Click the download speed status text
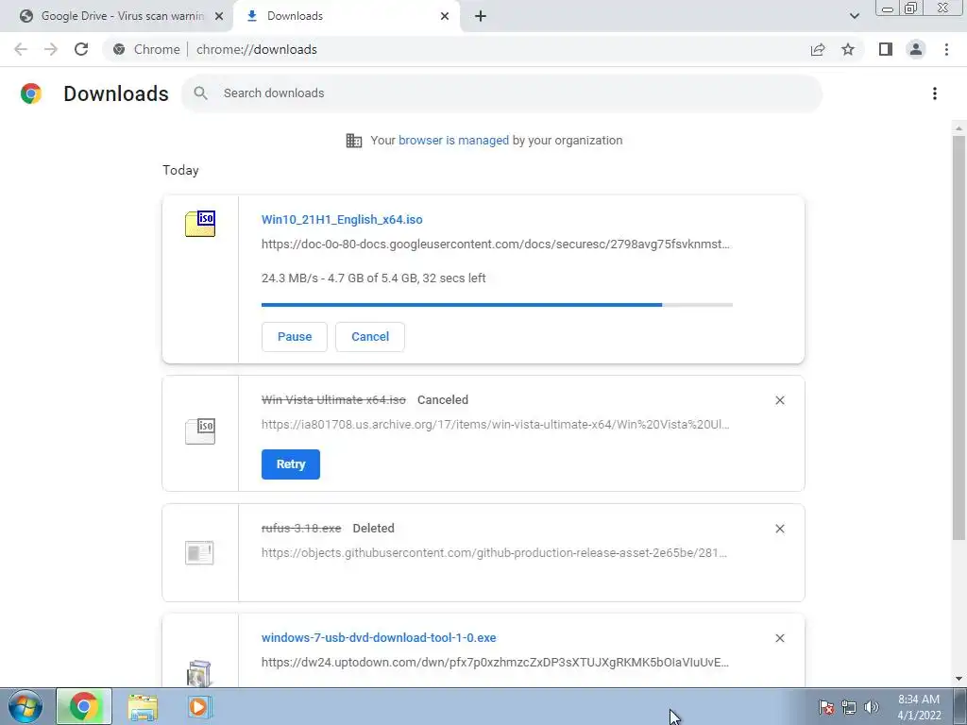The width and height of the screenshot is (967, 725). [374, 278]
